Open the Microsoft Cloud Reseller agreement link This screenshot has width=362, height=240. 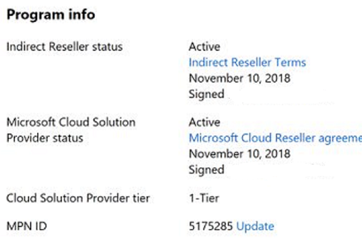(275, 138)
